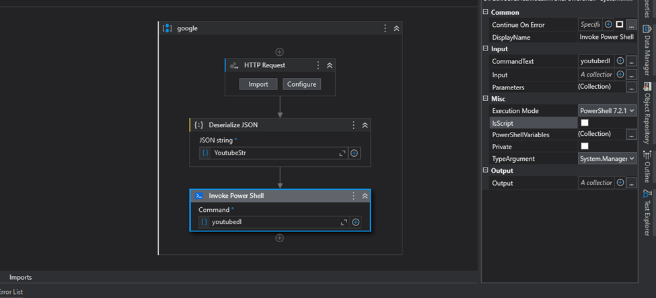Image resolution: width=656 pixels, height=298 pixels.
Task: Open Parameters collection ellipsis button
Action: (x=631, y=87)
